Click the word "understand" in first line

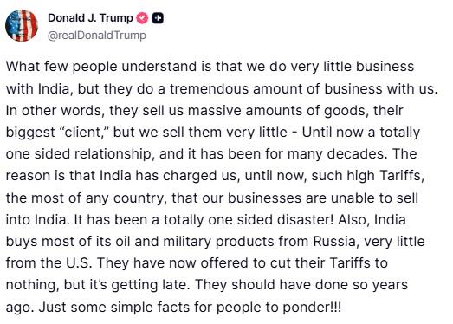point(159,67)
